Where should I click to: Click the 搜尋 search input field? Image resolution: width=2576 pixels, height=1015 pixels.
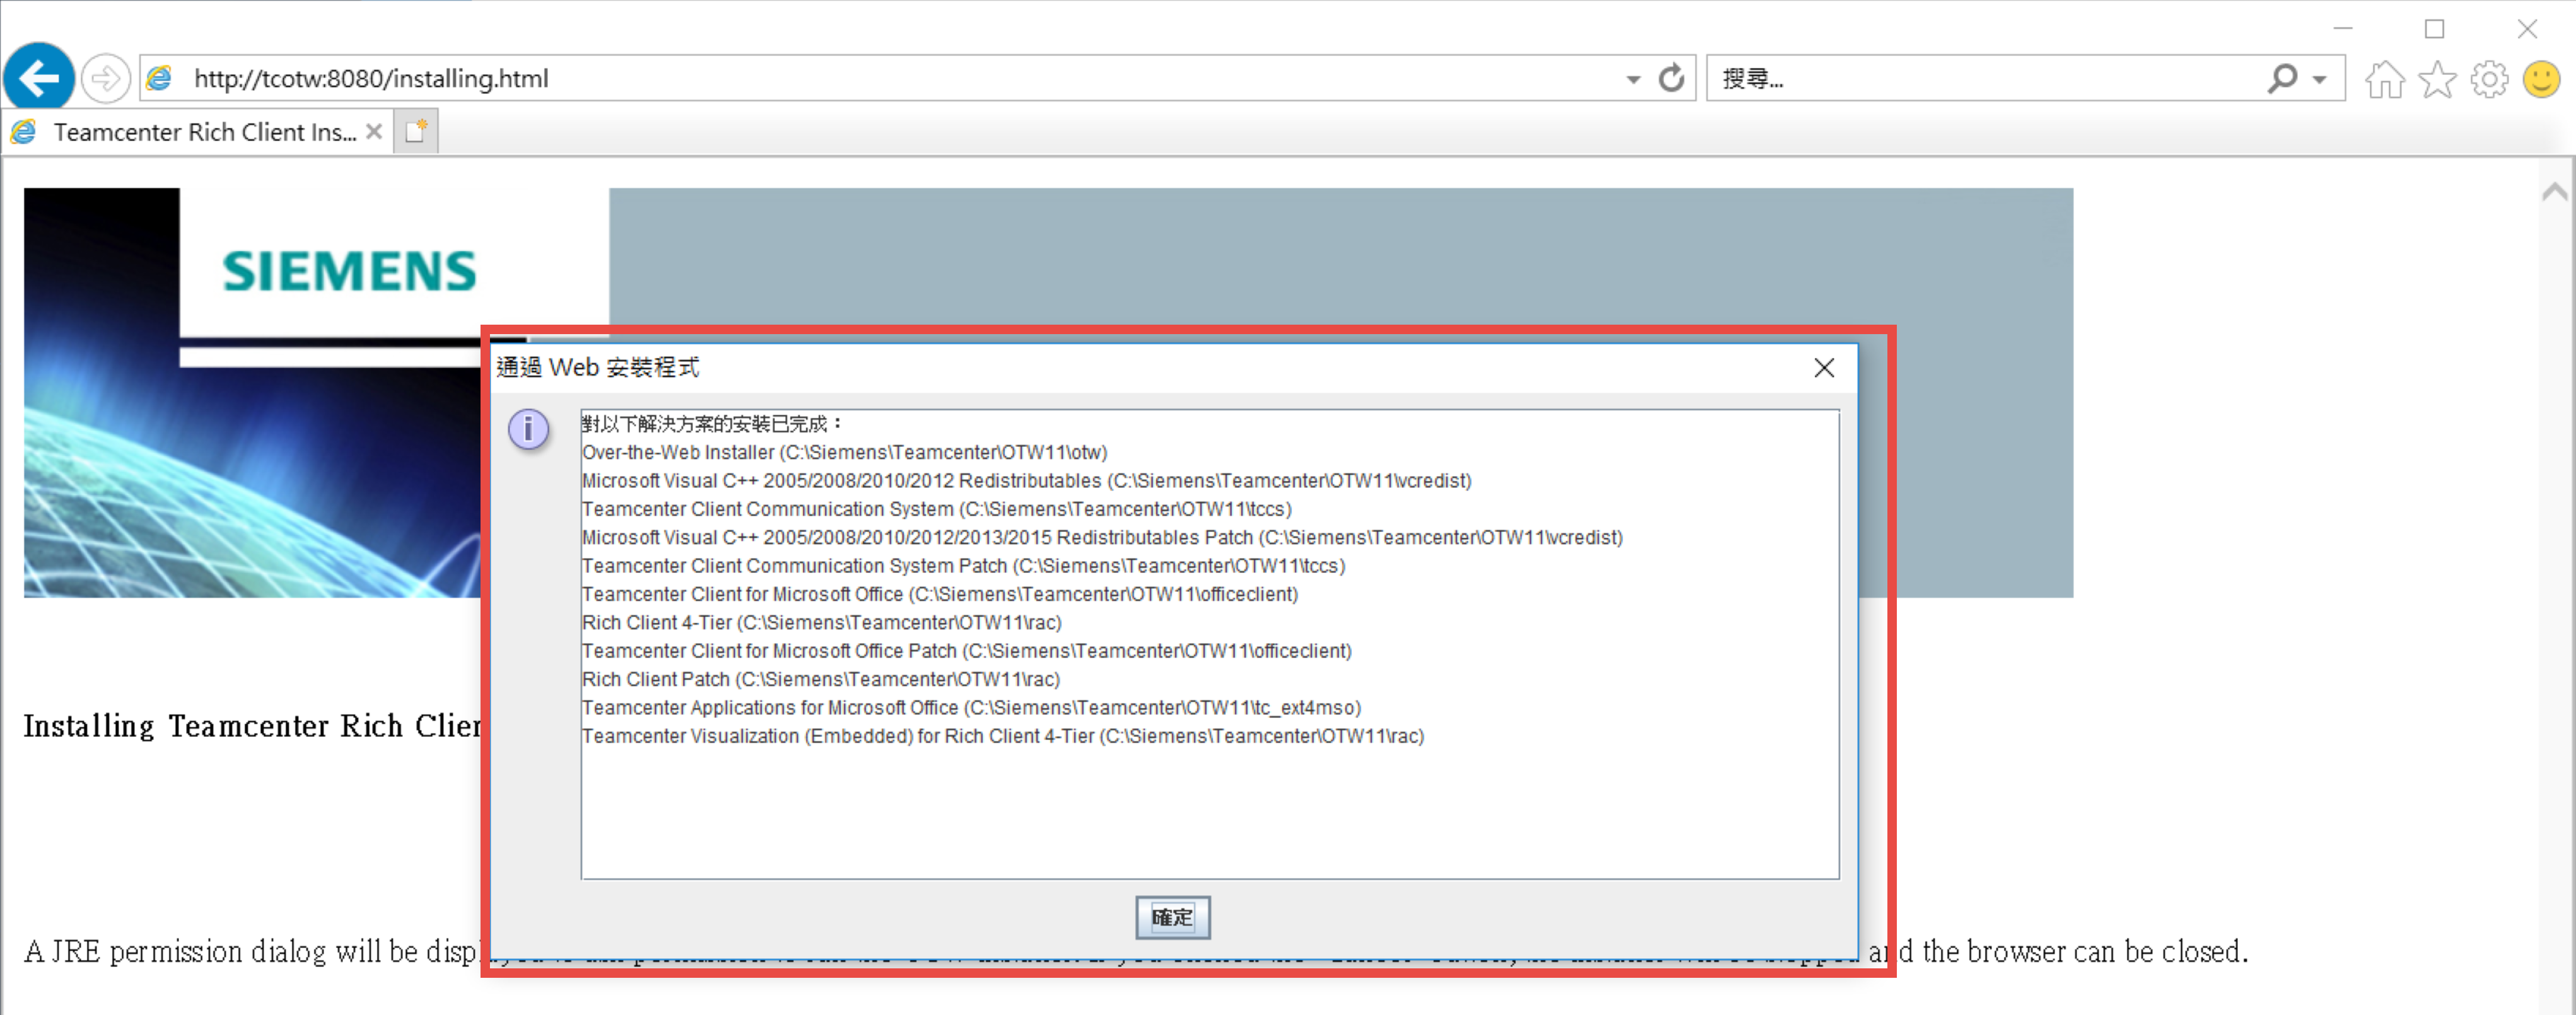(x=1985, y=78)
